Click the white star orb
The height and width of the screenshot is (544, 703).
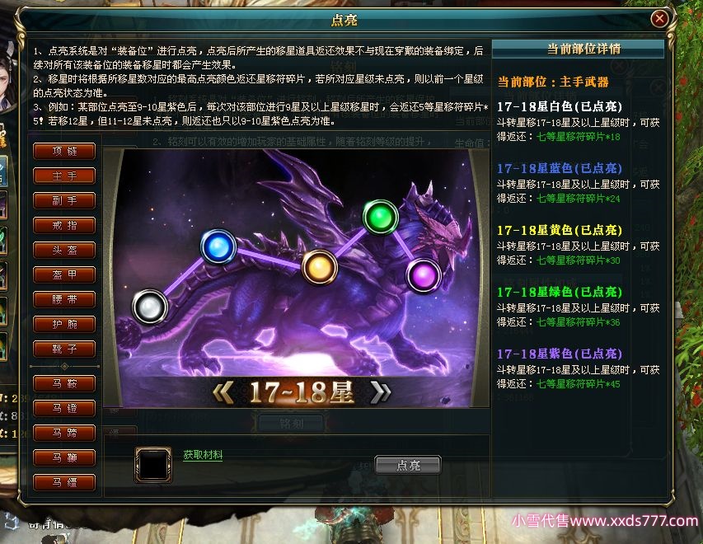(x=150, y=307)
